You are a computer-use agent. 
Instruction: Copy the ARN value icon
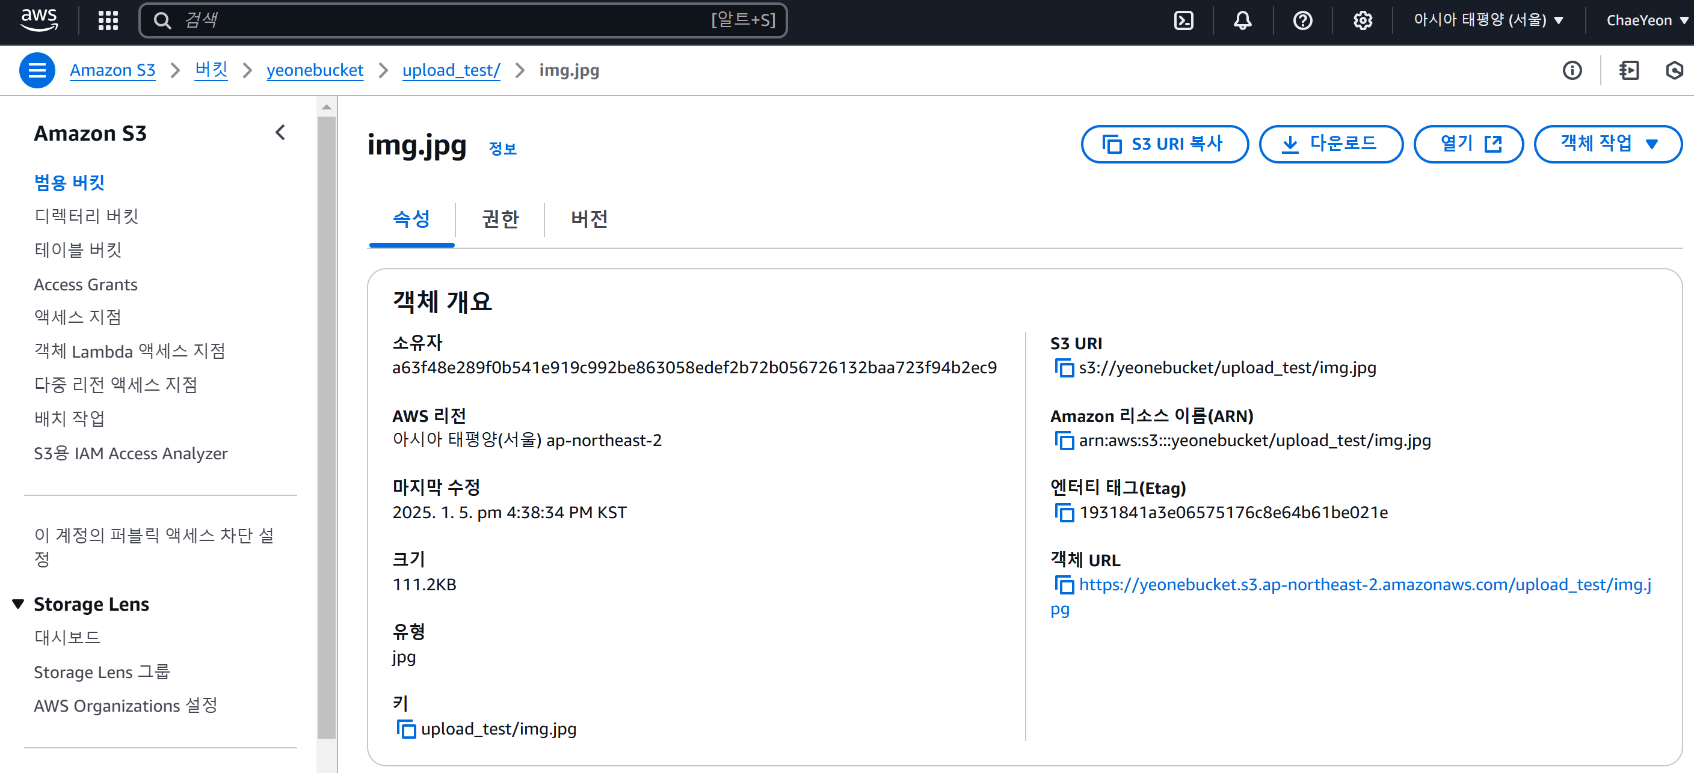tap(1064, 441)
